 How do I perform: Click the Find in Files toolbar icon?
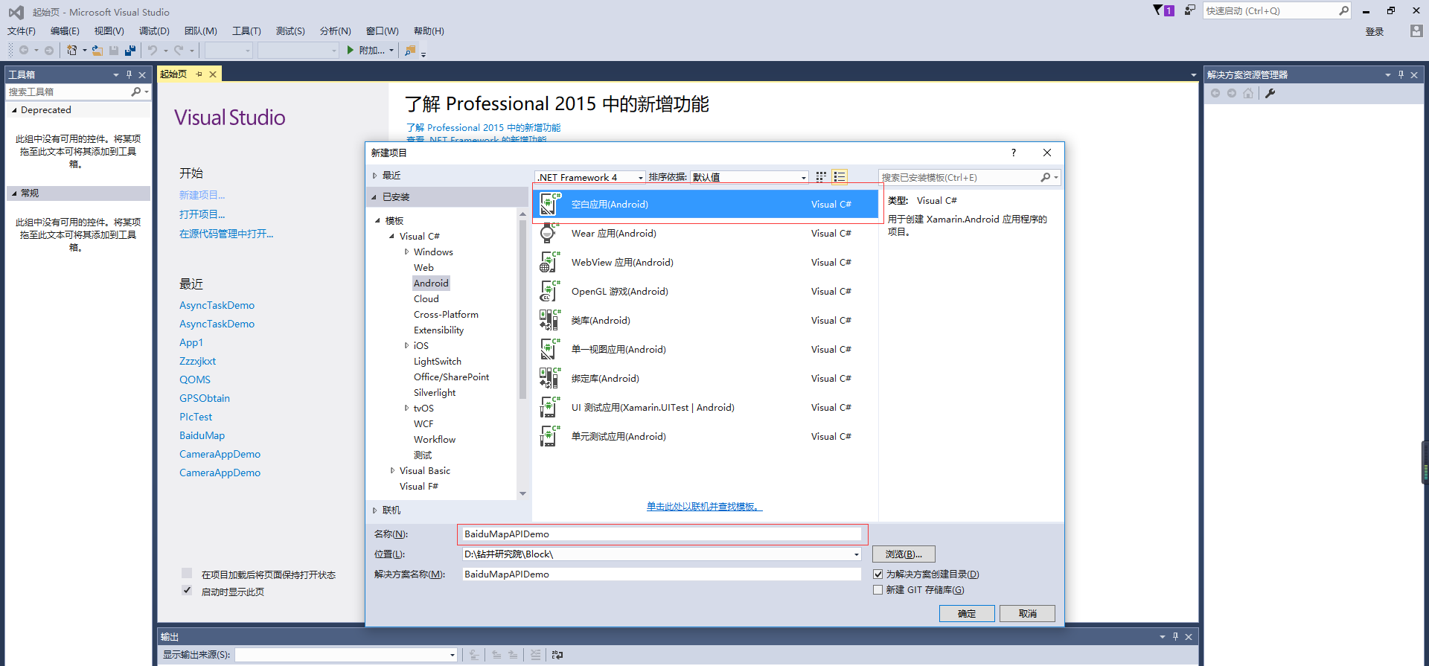pos(409,50)
